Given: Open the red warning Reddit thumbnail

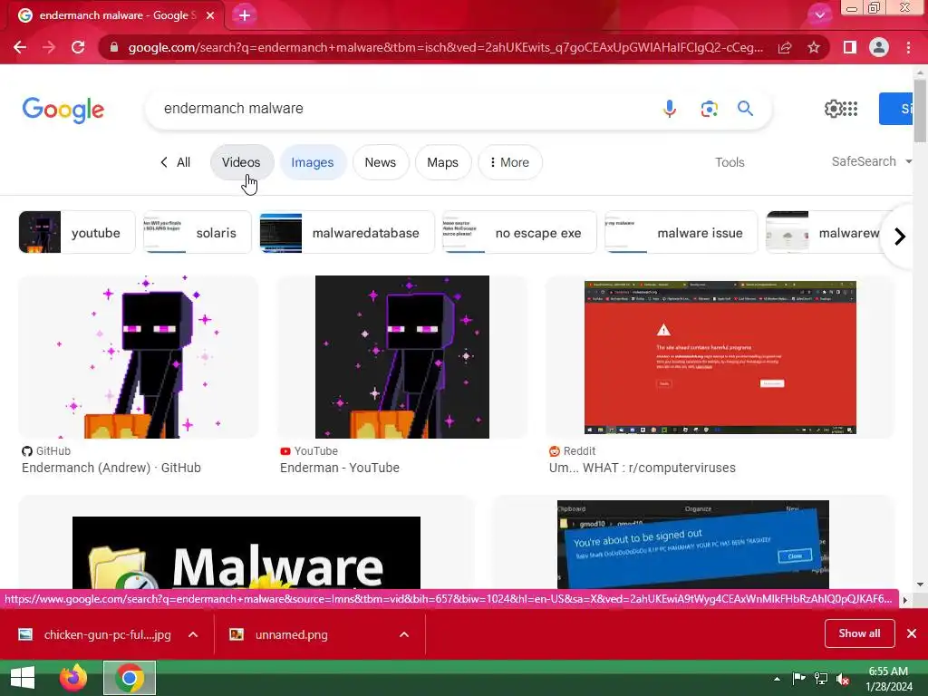Looking at the screenshot, I should [x=720, y=357].
